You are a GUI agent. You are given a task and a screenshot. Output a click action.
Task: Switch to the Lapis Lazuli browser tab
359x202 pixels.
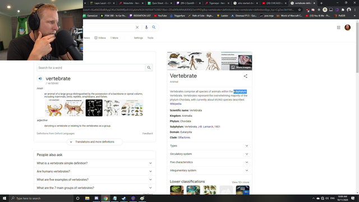[102, 3]
